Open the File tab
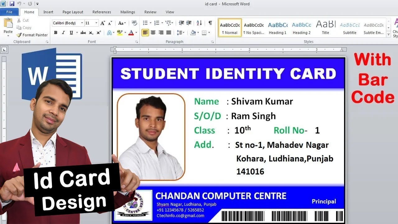 9,12
